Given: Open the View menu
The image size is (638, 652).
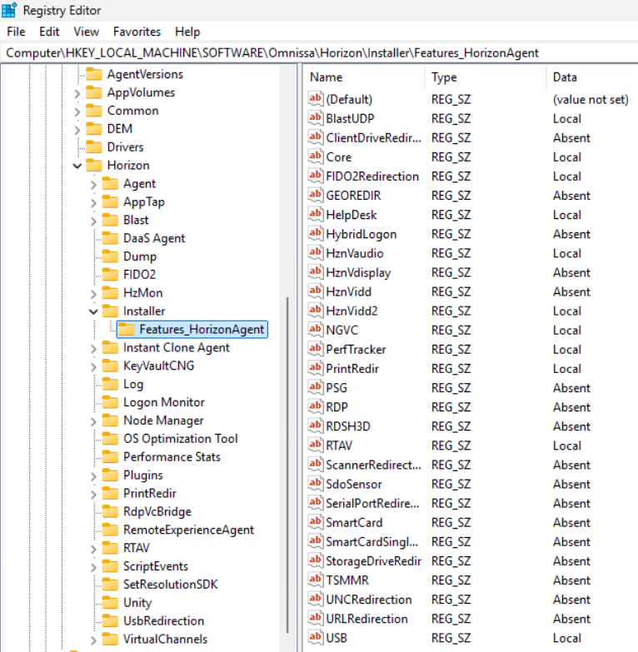Looking at the screenshot, I should pyautogui.click(x=86, y=32).
